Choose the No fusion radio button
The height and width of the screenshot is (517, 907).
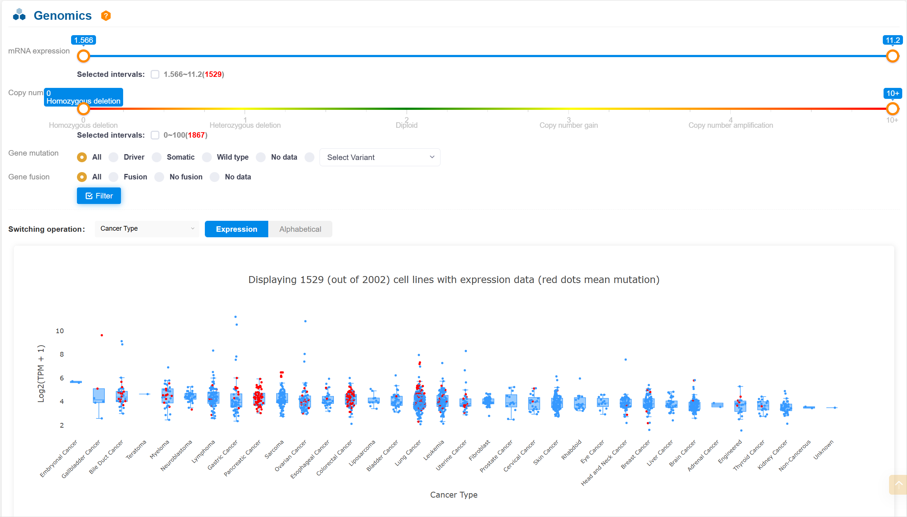(159, 177)
